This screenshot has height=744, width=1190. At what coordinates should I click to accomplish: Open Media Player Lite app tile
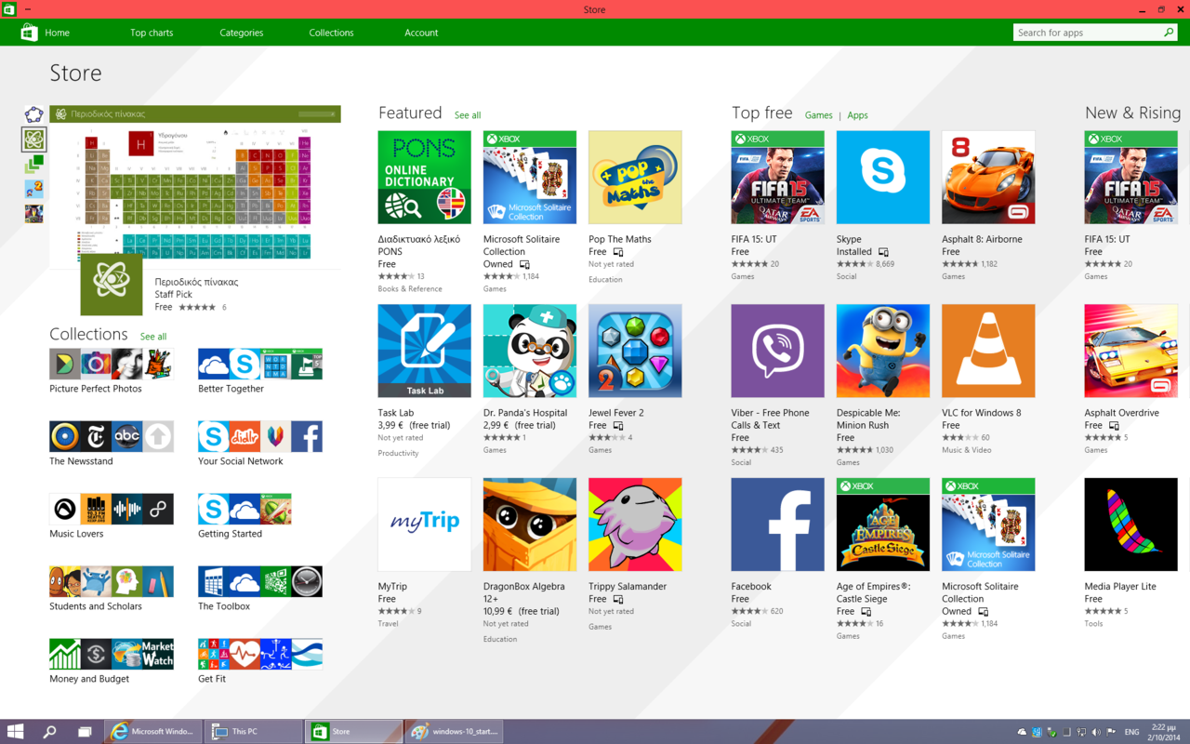(x=1130, y=525)
